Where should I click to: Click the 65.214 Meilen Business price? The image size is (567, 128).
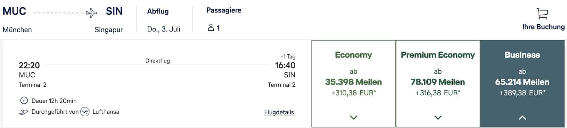522,82
